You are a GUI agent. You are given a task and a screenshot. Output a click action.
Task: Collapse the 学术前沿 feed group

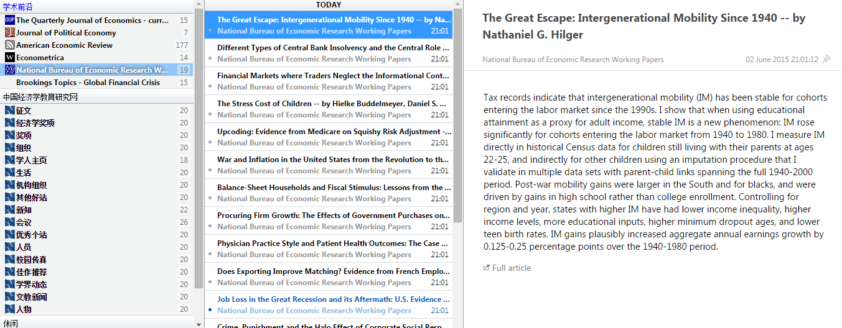tap(17, 7)
